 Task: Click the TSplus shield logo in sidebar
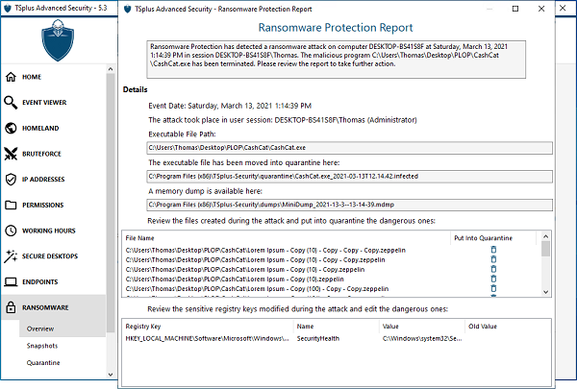58,40
